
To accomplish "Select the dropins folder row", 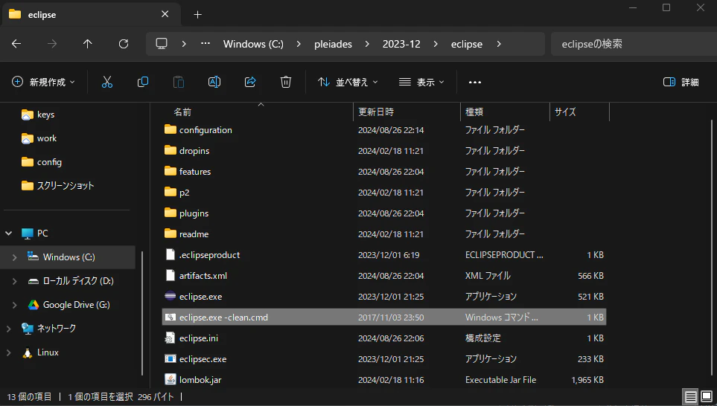I will click(x=384, y=151).
